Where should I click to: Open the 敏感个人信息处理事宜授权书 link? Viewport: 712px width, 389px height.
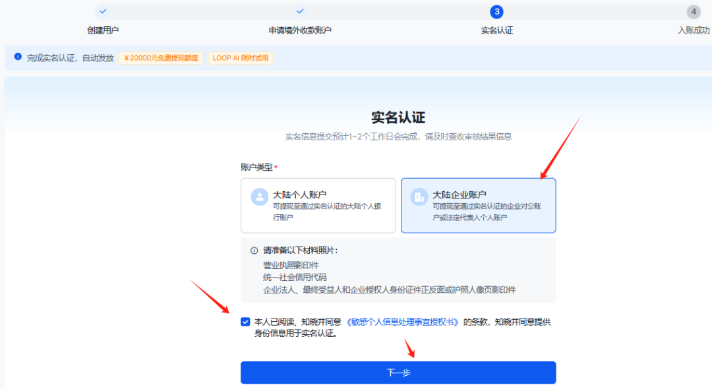point(402,322)
